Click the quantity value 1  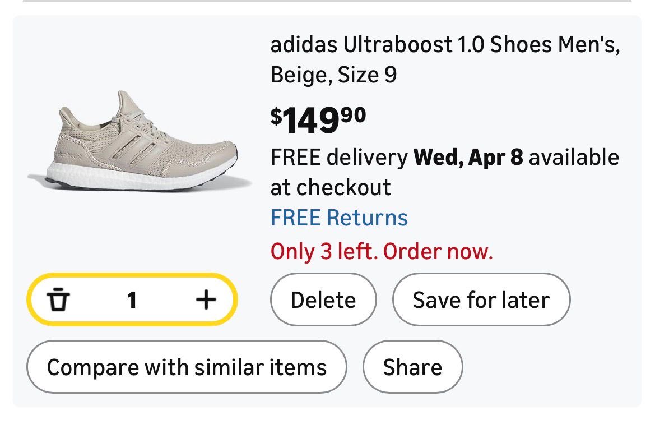click(x=132, y=300)
